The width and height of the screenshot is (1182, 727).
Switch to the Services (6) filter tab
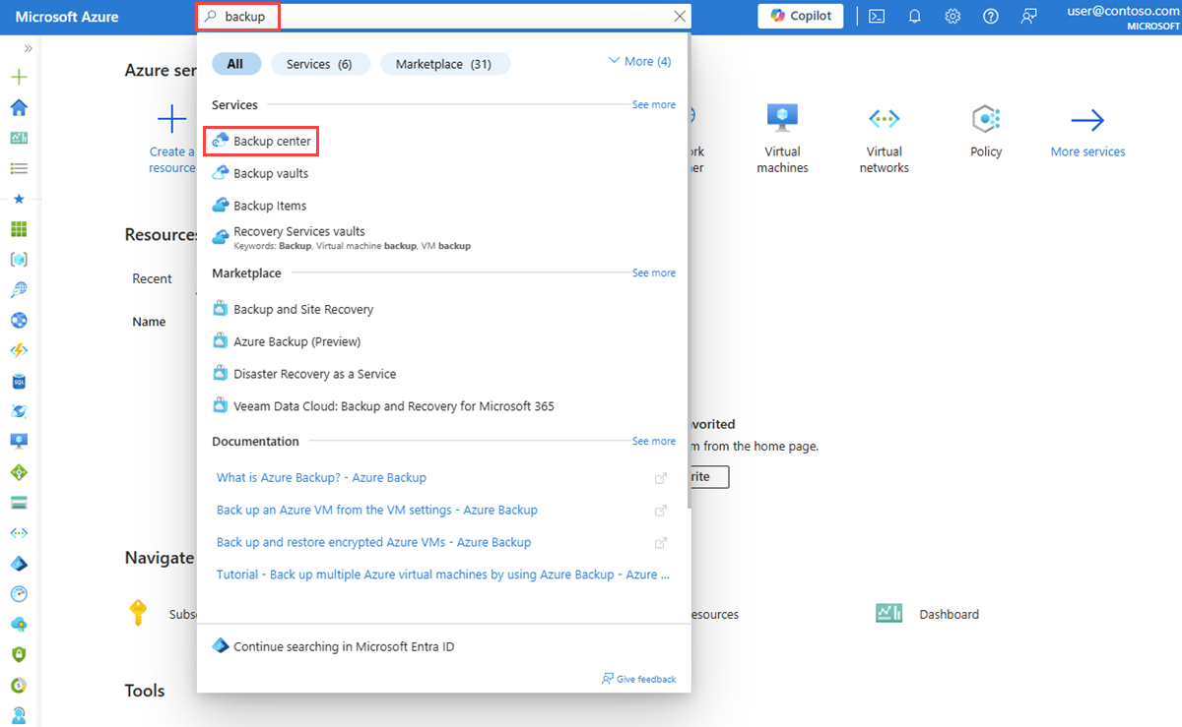coord(320,63)
